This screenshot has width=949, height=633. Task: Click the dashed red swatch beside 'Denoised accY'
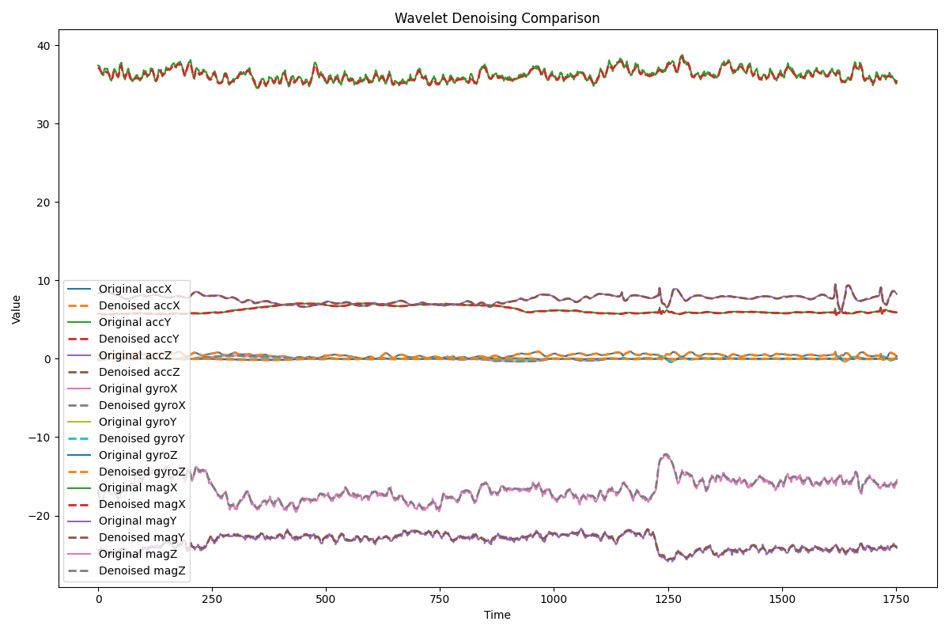coord(81,339)
